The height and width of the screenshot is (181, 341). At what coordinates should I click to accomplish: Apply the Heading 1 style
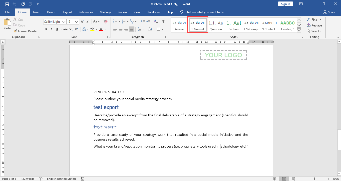click(x=288, y=25)
